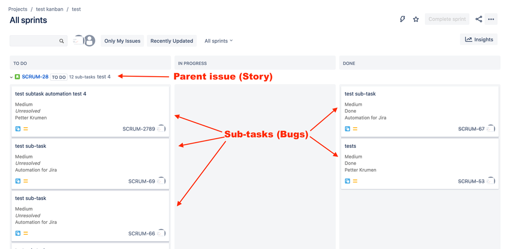This screenshot has width=510, height=249.
Task: Click sub-task type icon on SCRUM-67 card
Action: (x=347, y=129)
